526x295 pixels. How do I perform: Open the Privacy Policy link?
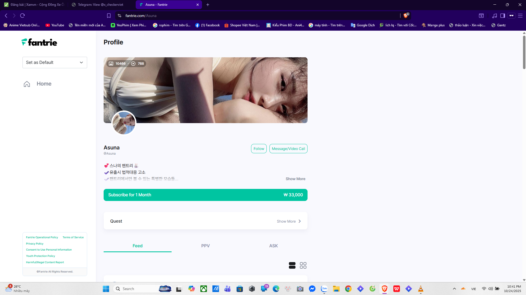(x=35, y=243)
